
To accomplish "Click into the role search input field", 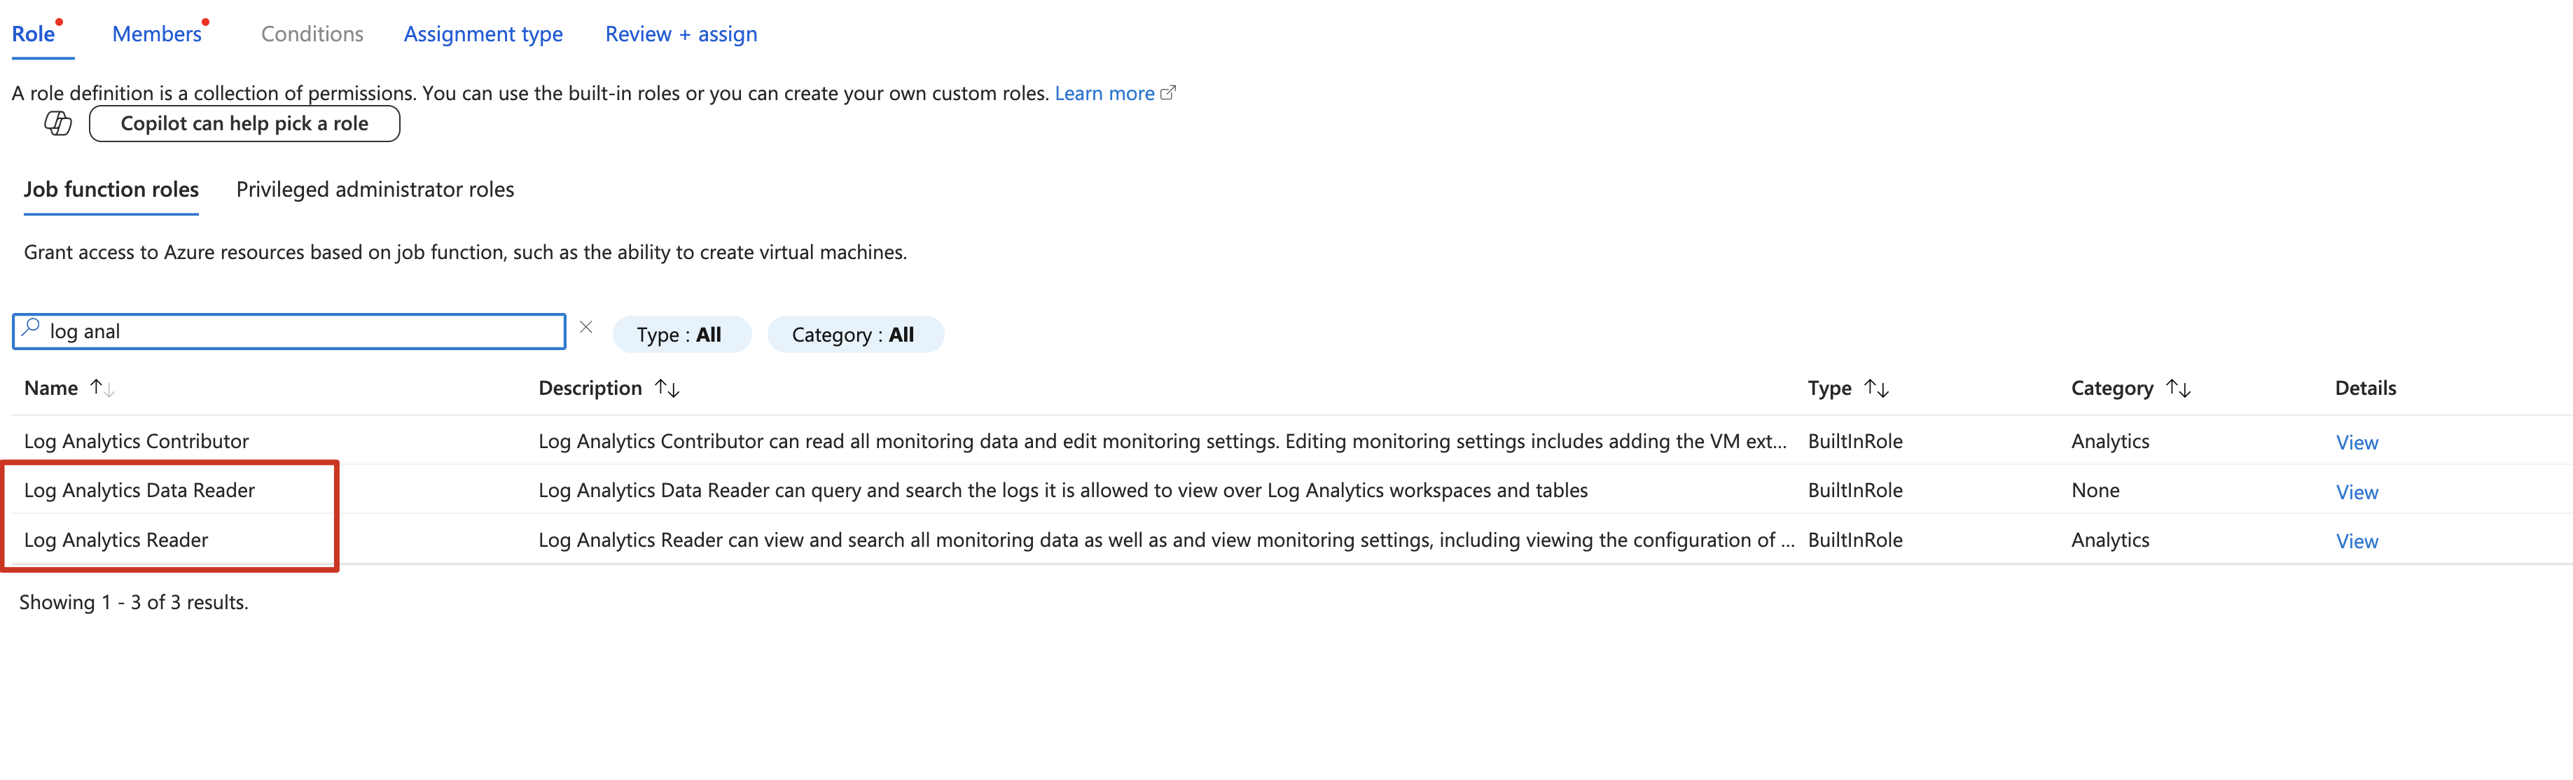I will click(300, 332).
